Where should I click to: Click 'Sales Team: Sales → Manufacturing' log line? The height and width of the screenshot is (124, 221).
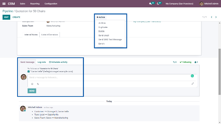(51, 118)
